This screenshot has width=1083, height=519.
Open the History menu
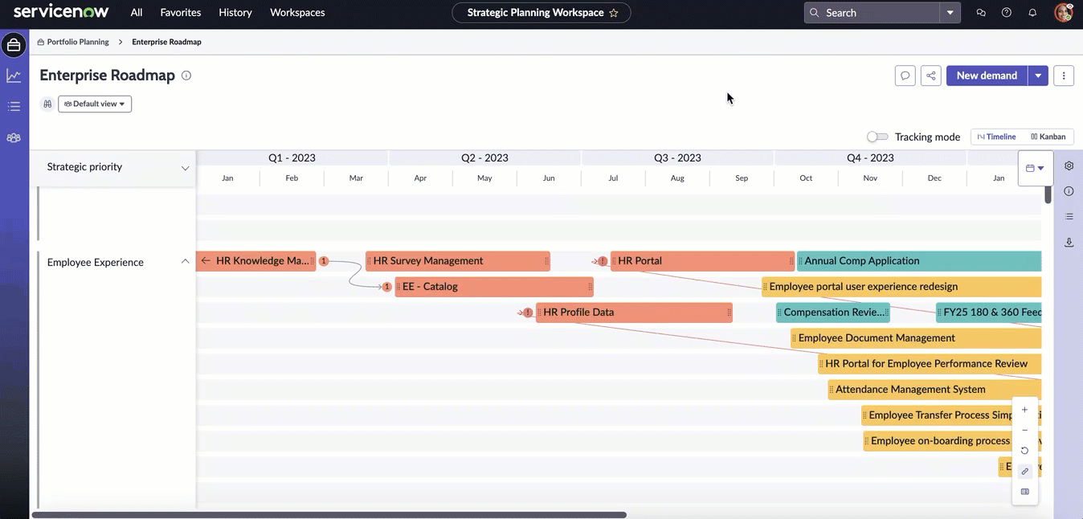(x=235, y=13)
